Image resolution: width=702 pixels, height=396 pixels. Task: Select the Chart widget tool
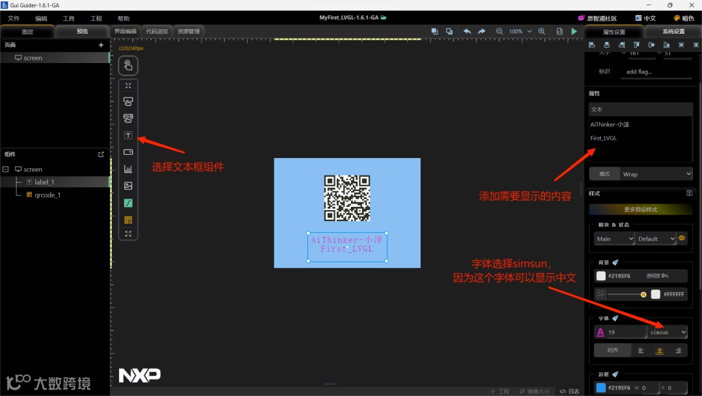[128, 169]
